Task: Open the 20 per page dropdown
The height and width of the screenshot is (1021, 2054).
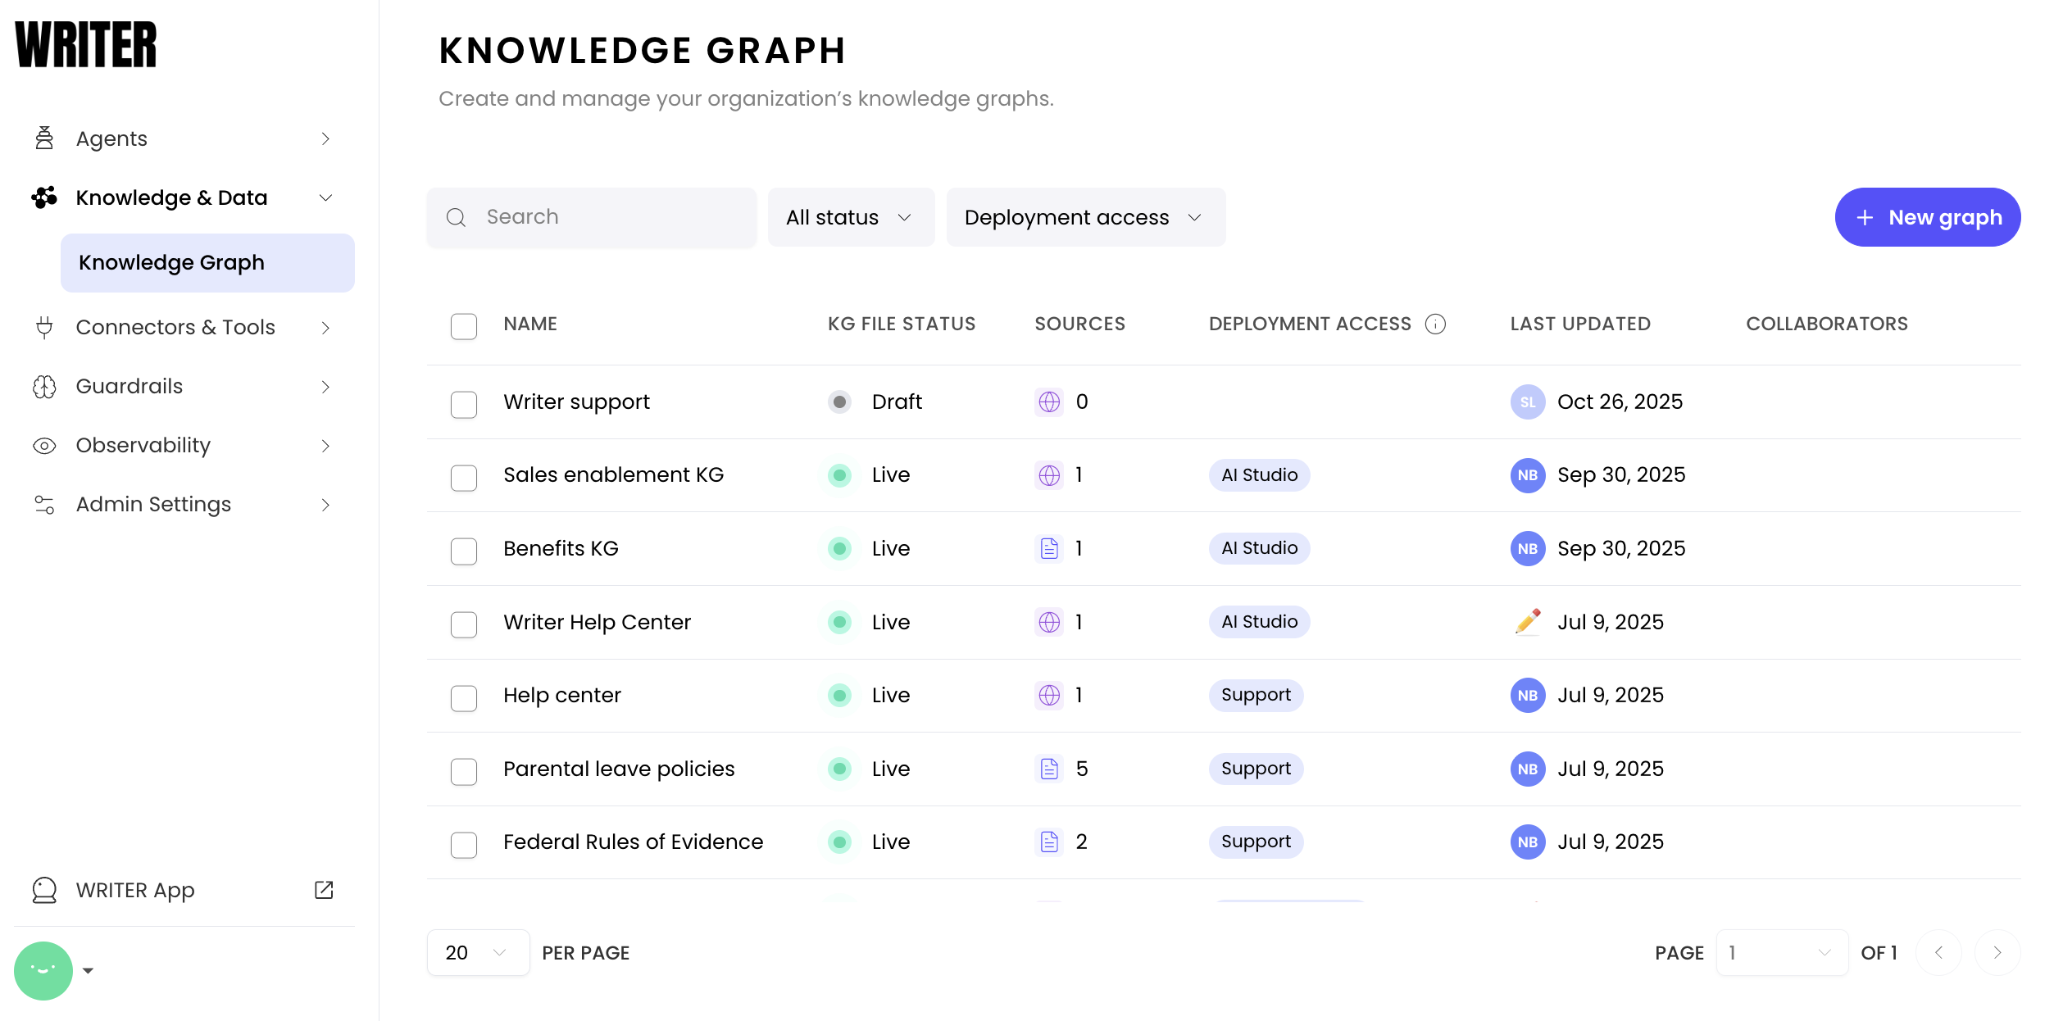Action: (x=477, y=952)
